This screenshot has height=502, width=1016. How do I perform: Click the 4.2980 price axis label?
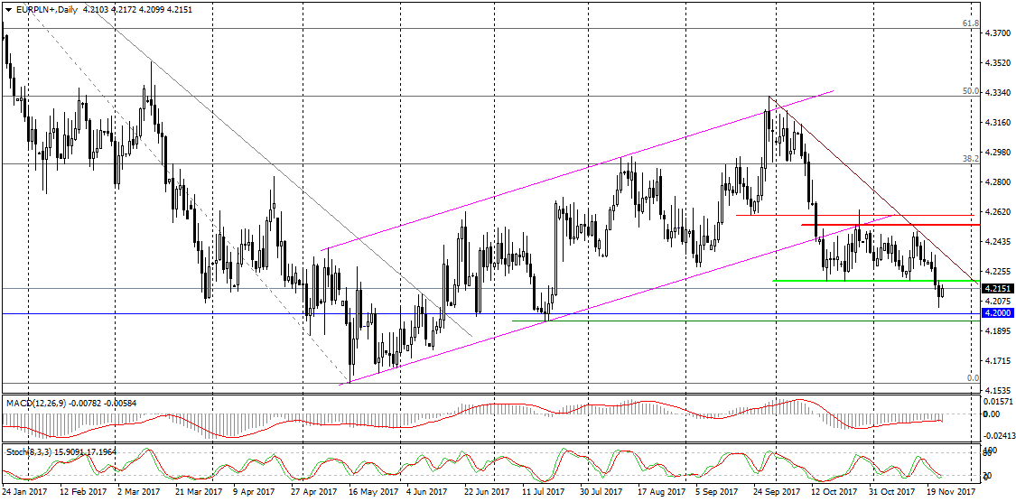tap(996, 153)
